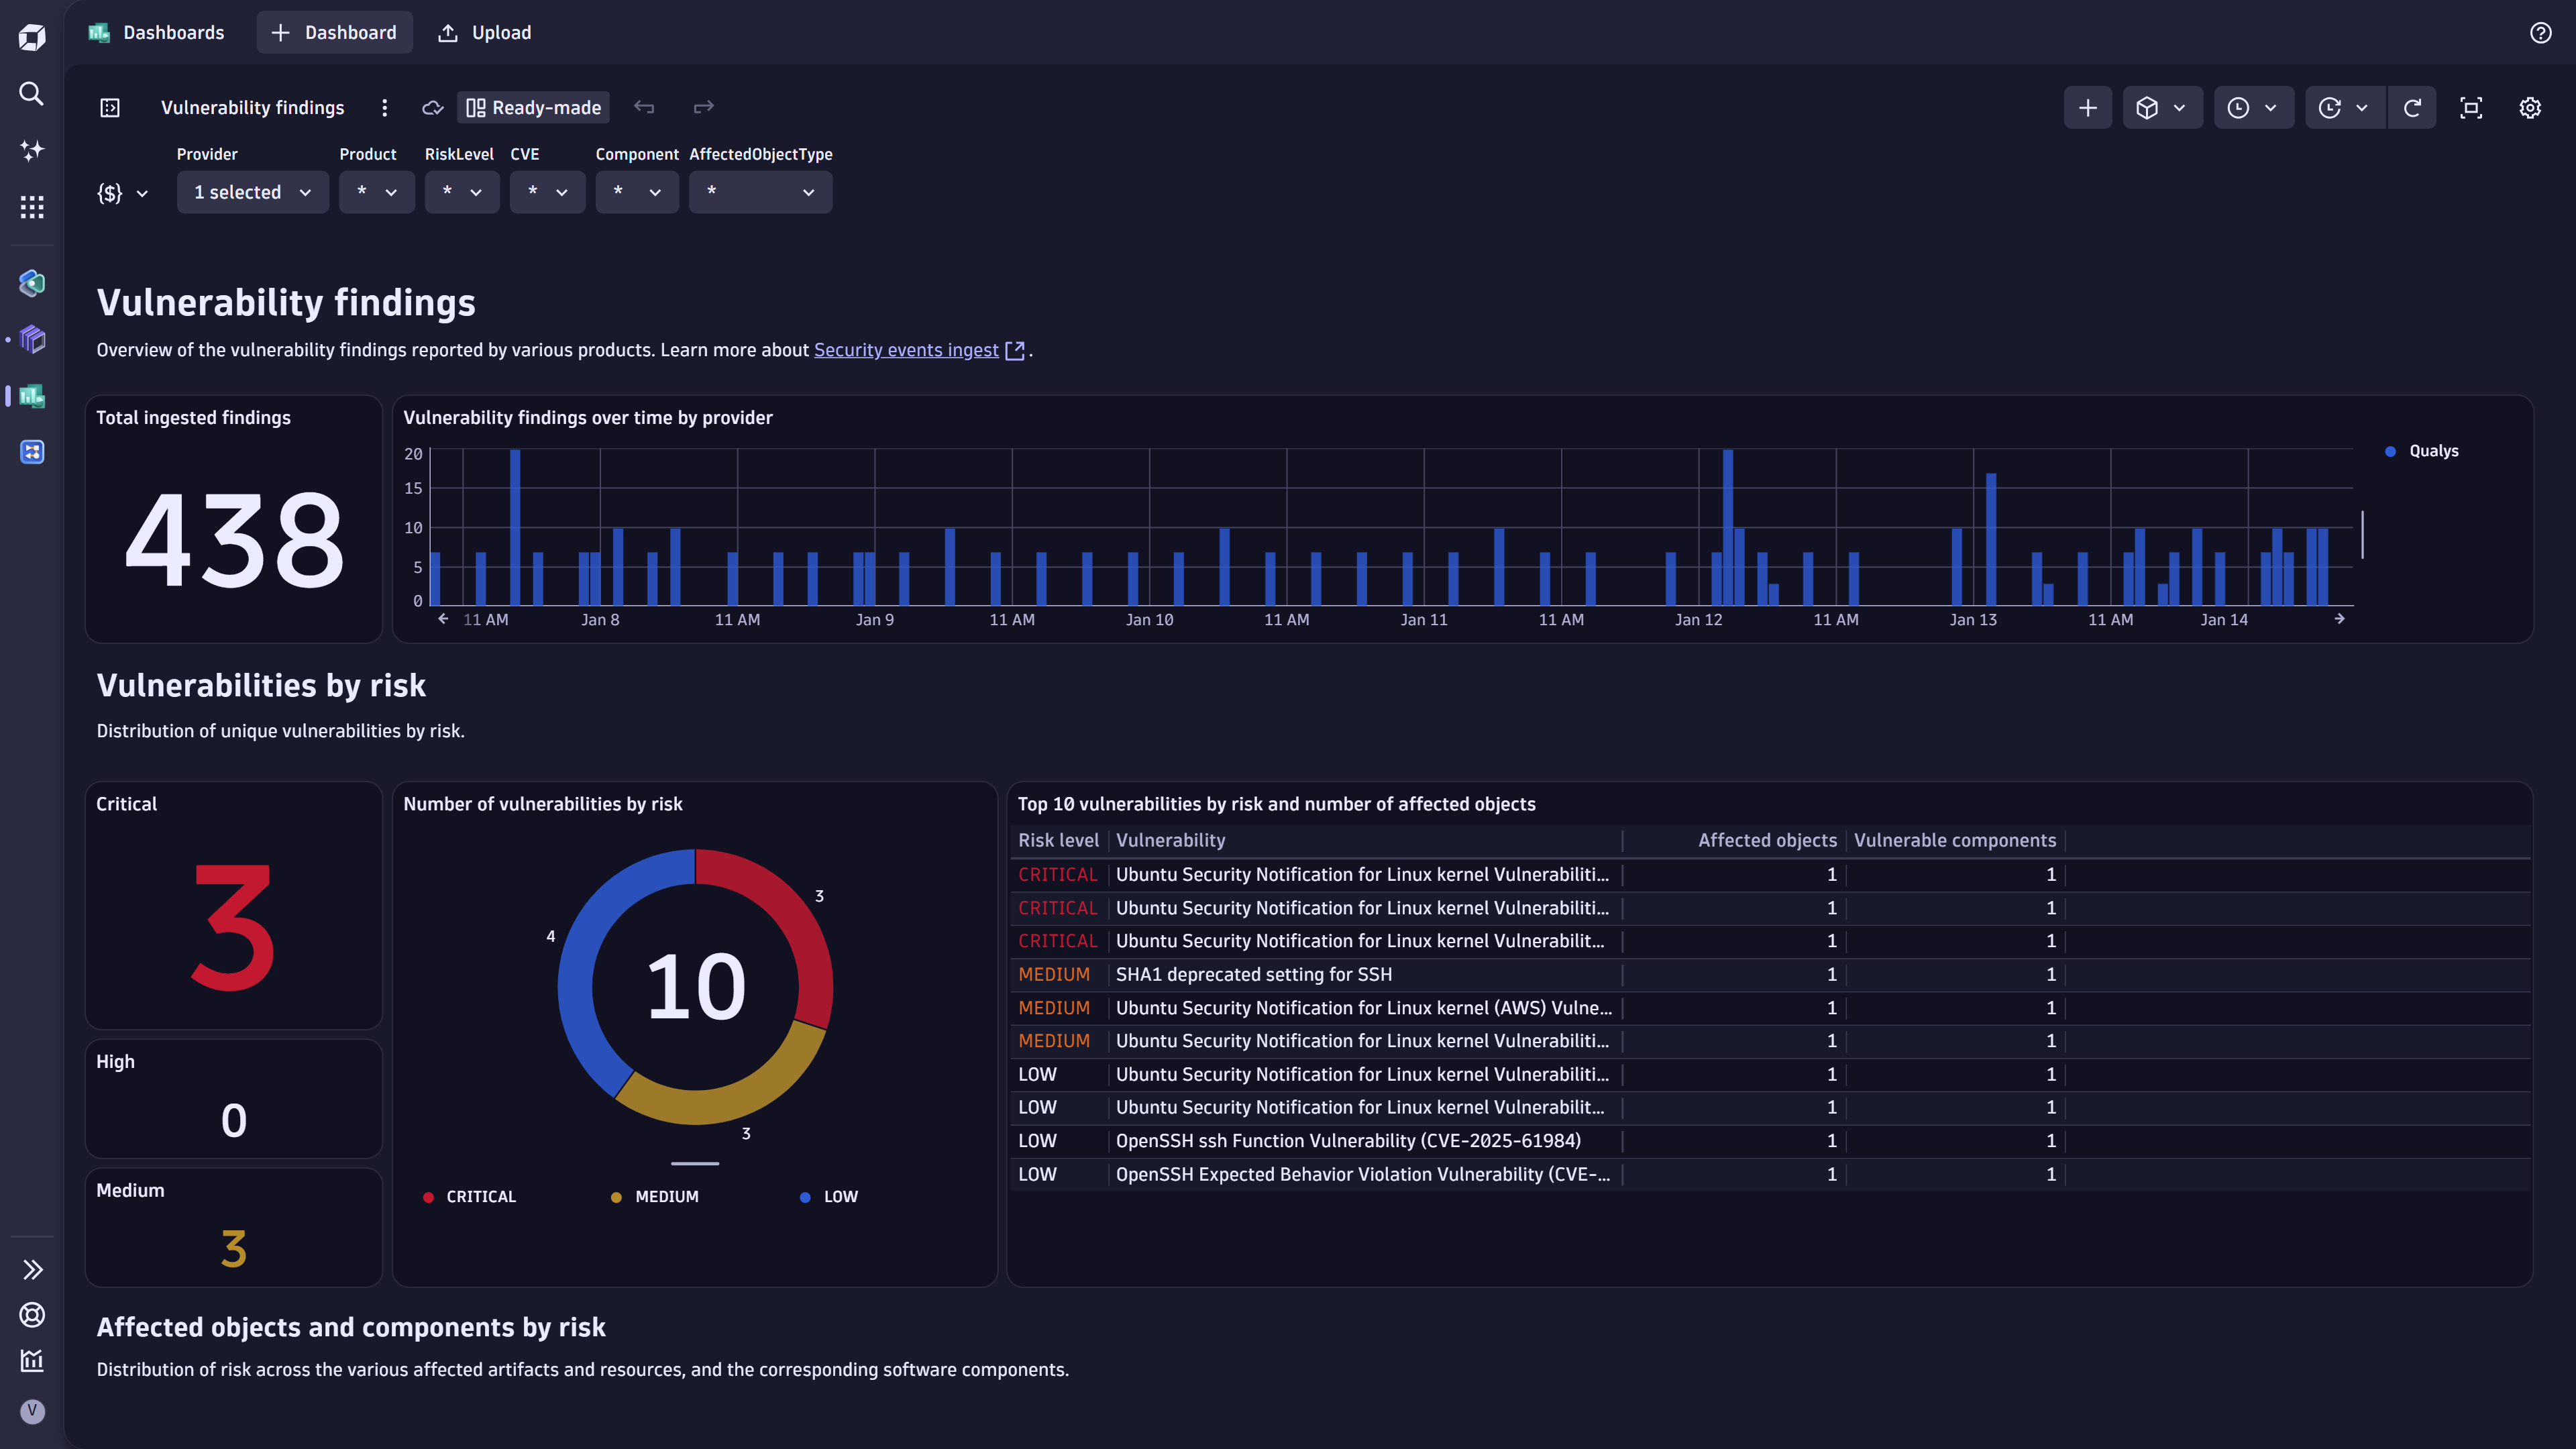Open the dashboard settings gear
Image resolution: width=2576 pixels, height=1449 pixels.
click(x=2530, y=107)
